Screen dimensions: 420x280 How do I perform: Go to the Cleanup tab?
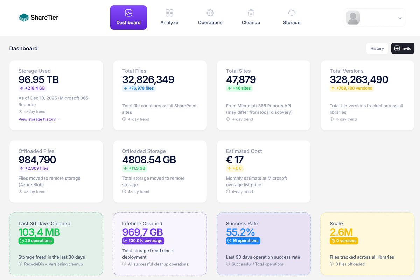tap(251, 17)
